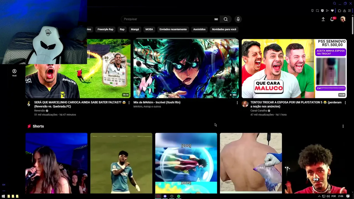Expand the system tray hidden icons chevron

(319, 196)
